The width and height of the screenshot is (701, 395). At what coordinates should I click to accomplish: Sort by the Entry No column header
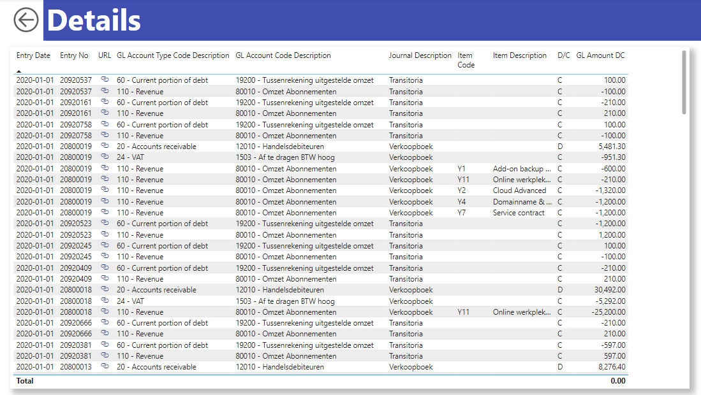click(x=74, y=55)
